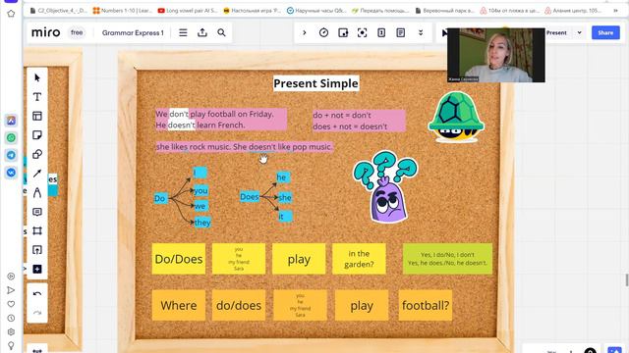This screenshot has height=353, width=629.
Task: Collapse the collaboration toolbar arrow
Action: (305, 32)
